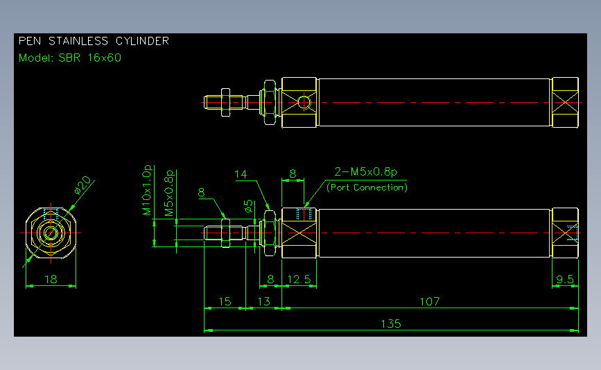Click the cylinder end view drawing
This screenshot has width=601, height=370.
(x=51, y=233)
